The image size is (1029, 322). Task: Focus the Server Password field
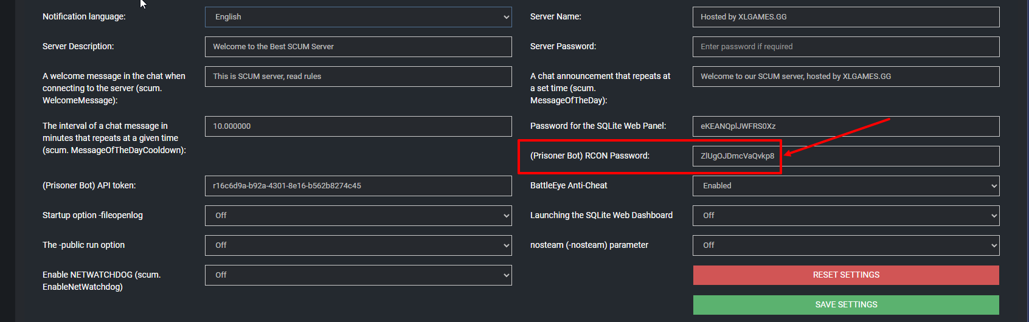coord(845,47)
